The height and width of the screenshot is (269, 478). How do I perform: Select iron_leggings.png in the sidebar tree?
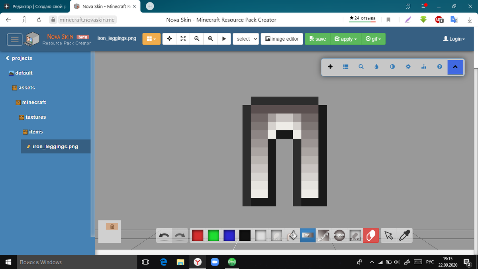[55, 146]
